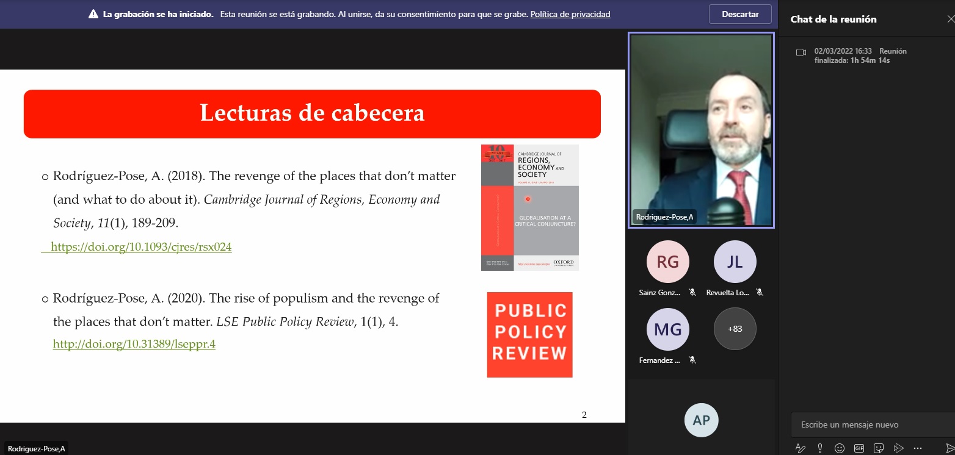Type in the Escribe un mensaje nuevo field

(x=867, y=425)
